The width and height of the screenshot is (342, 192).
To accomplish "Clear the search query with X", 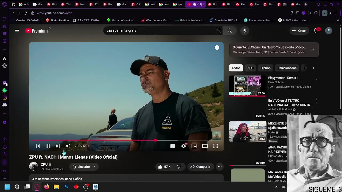I will [219, 31].
